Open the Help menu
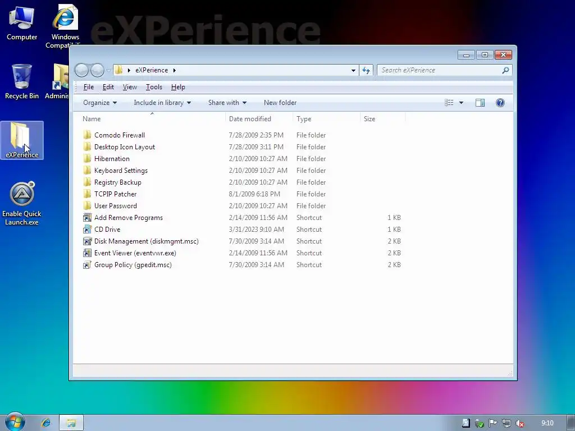 tap(178, 87)
